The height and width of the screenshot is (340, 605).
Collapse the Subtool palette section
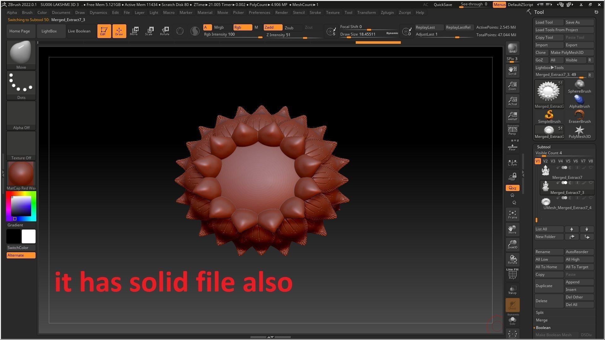pyautogui.click(x=544, y=147)
